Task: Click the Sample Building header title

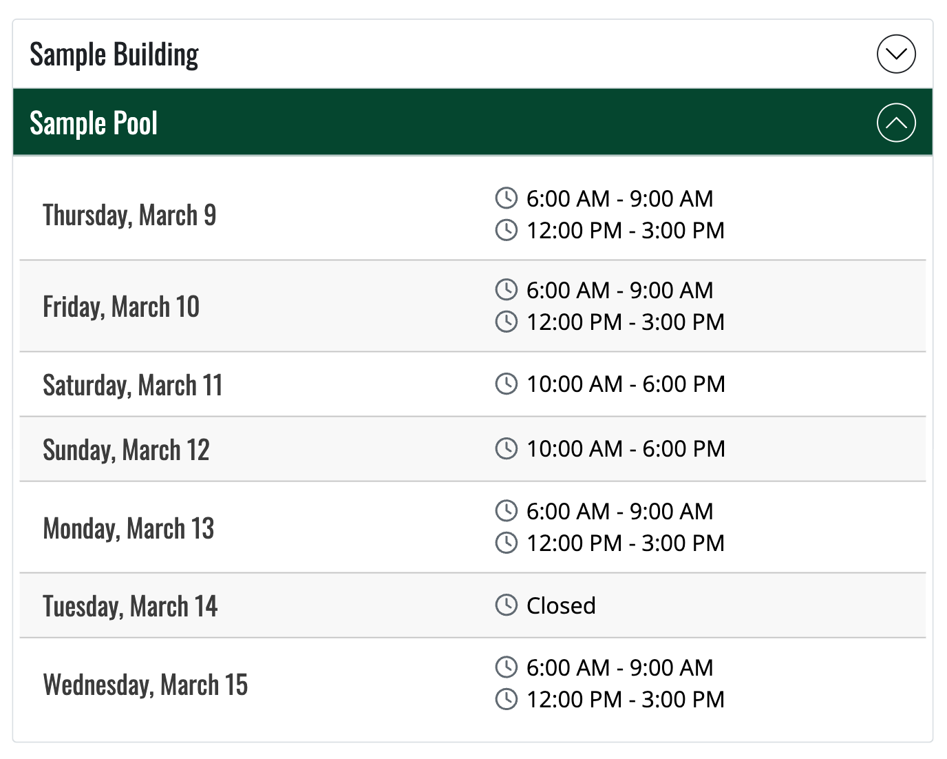Action: click(x=114, y=54)
